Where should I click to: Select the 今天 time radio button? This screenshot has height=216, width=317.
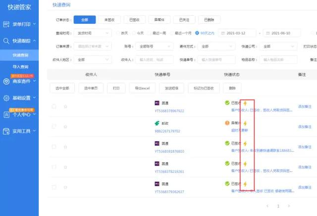[x=134, y=33]
